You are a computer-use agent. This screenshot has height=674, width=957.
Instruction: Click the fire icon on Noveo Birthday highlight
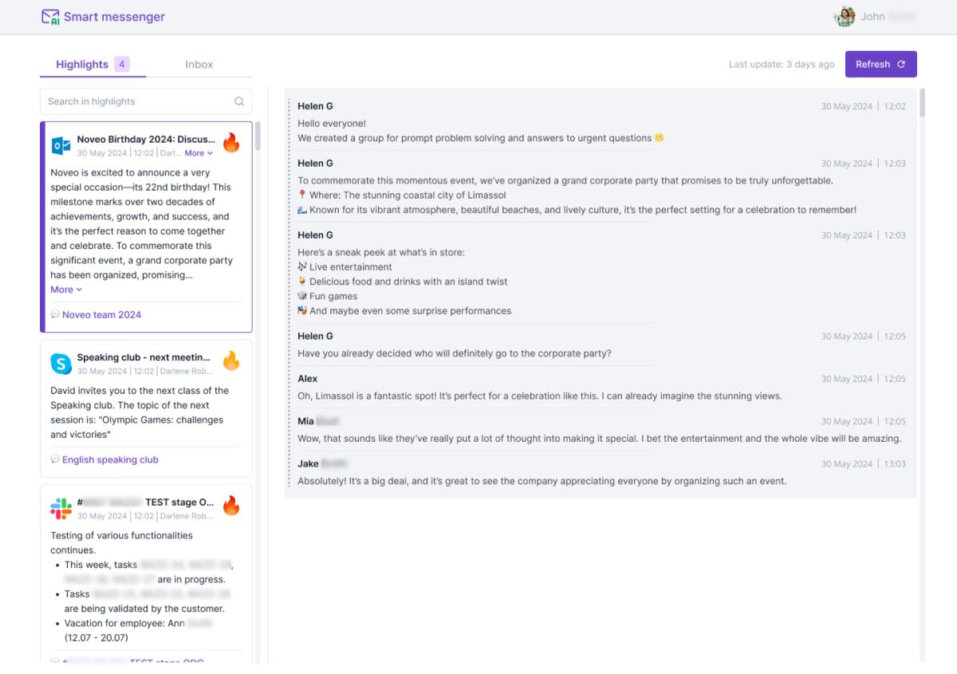(231, 144)
